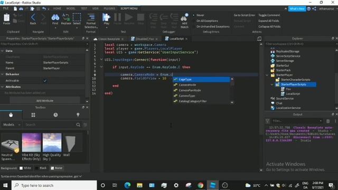Select LocalScript in the Explorer tree
338x190 pixels.
pyautogui.click(x=293, y=94)
